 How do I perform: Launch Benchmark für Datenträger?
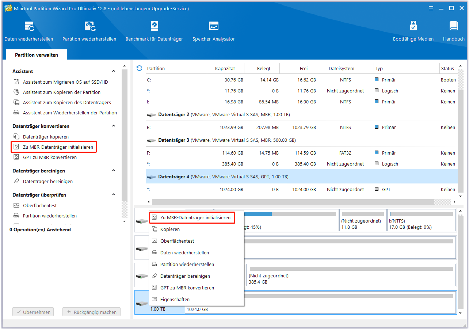click(x=154, y=31)
